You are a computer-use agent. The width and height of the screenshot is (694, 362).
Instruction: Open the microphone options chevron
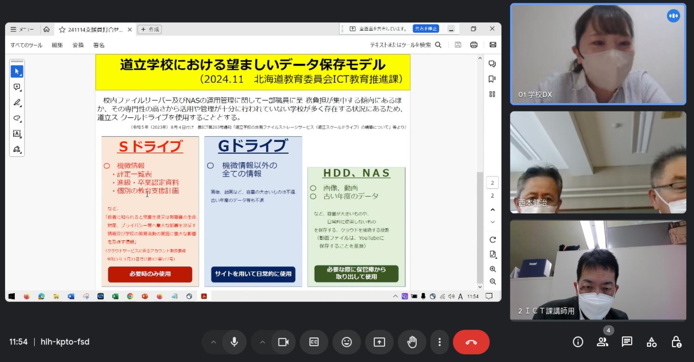(x=213, y=342)
